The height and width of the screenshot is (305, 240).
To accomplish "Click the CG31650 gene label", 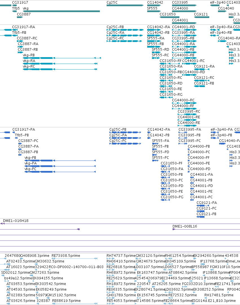I will tap(168, 14).
